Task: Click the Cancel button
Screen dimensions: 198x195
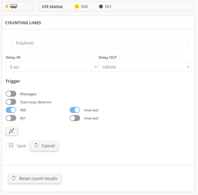Action: [45, 146]
